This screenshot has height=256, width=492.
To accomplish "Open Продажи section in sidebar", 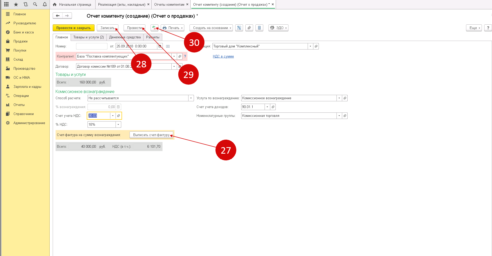I will [x=21, y=41].
